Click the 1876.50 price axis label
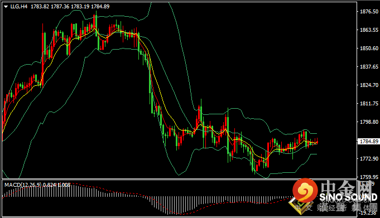The width and height of the screenshot is (380, 218). pyautogui.click(x=369, y=11)
